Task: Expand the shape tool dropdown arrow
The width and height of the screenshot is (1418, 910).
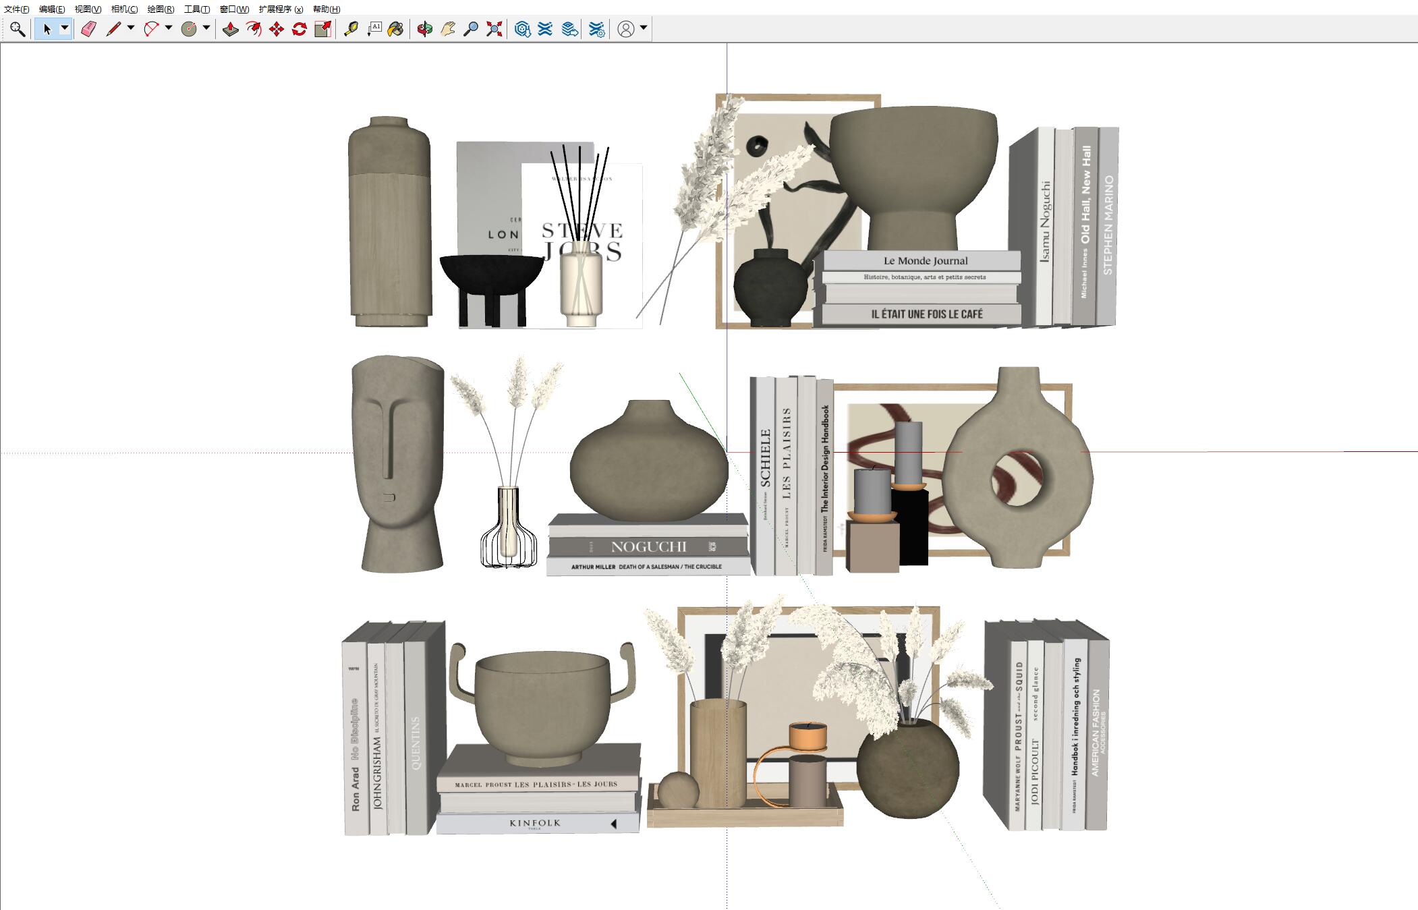Action: coord(206,28)
